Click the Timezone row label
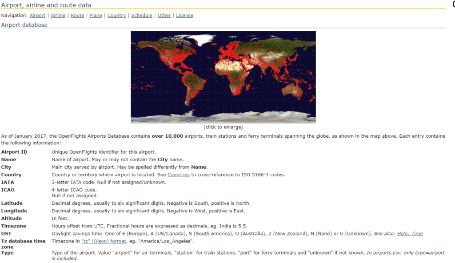The width and height of the screenshot is (455, 263). 13,226
